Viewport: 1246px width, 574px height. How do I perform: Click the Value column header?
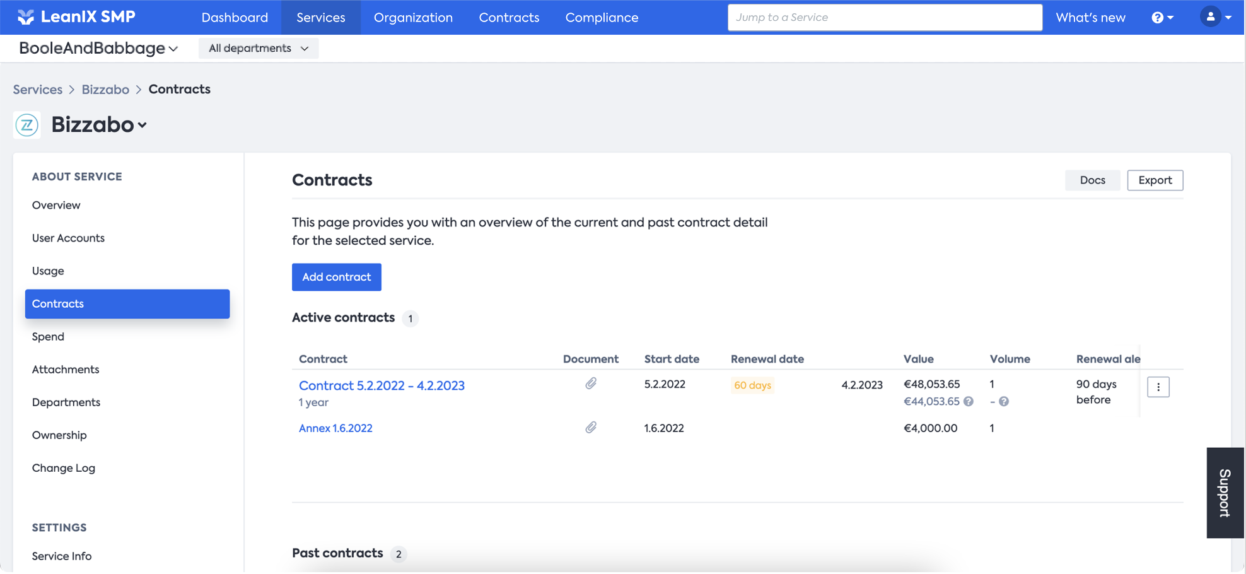pos(918,359)
